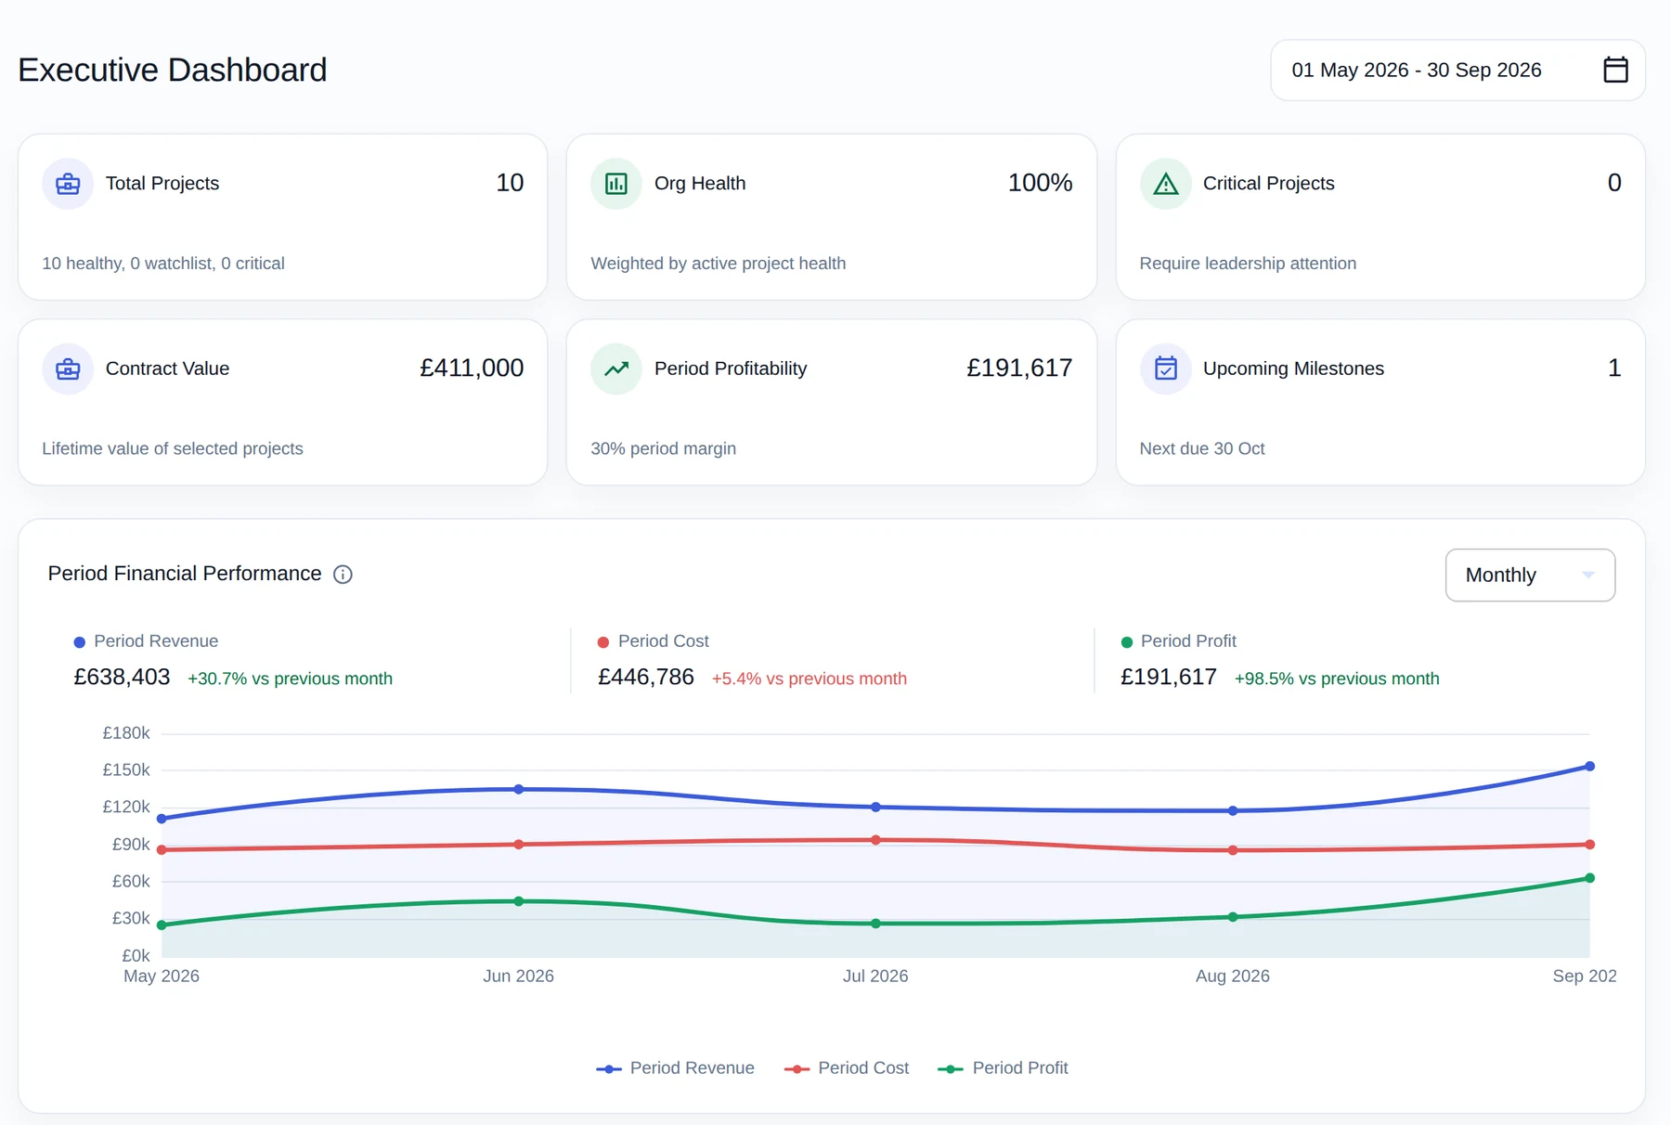1671x1125 pixels.
Task: Select the Aug 2026 Period Profit data point
Action: (x=1233, y=917)
